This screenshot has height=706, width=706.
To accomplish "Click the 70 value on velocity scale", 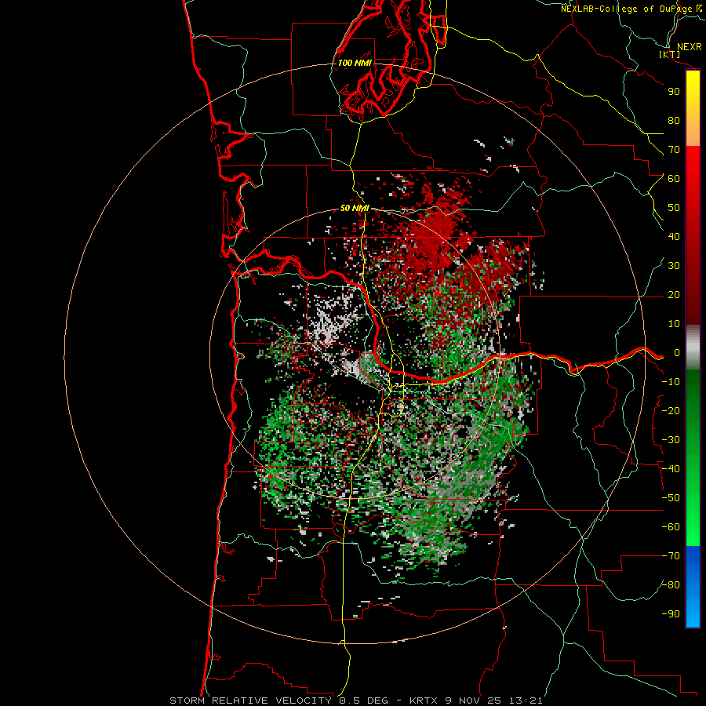I will coord(674,150).
